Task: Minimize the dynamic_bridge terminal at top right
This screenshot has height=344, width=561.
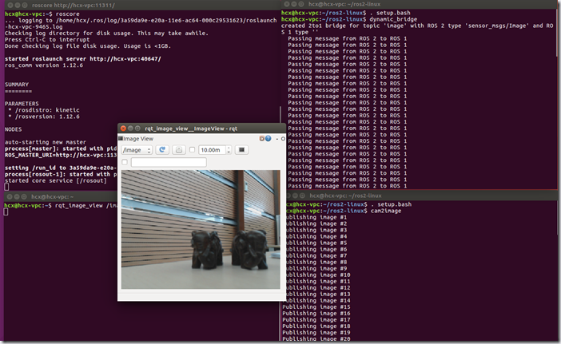Action: 294,4
